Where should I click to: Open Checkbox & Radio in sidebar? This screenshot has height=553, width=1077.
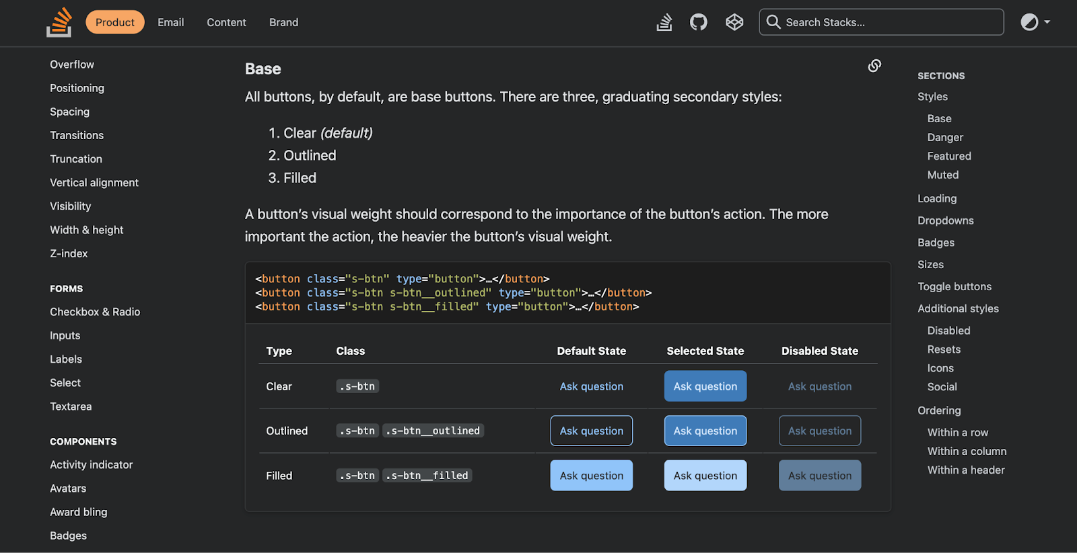(95, 312)
